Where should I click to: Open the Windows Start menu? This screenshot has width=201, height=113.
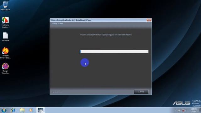[4, 110]
